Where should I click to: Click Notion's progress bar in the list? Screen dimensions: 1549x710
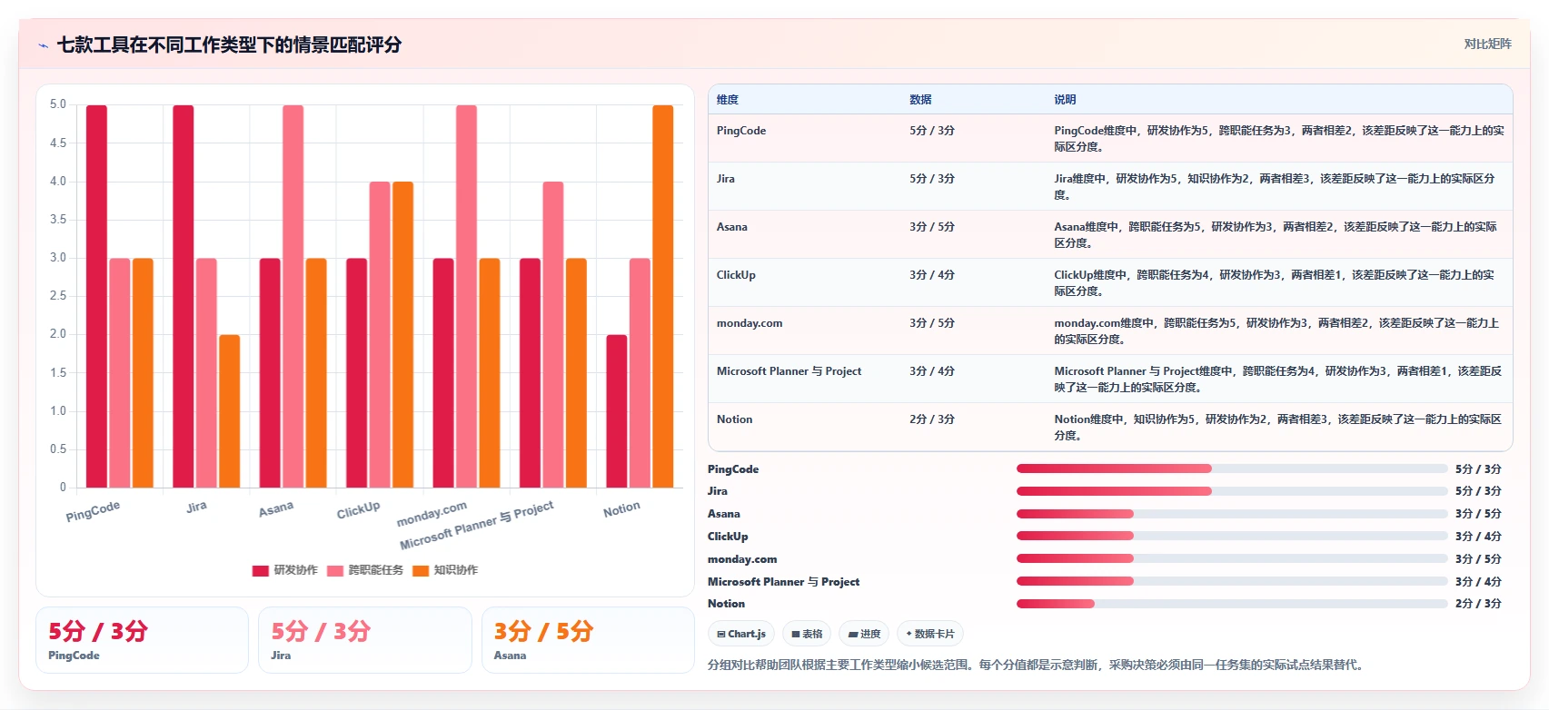pyautogui.click(x=1231, y=604)
